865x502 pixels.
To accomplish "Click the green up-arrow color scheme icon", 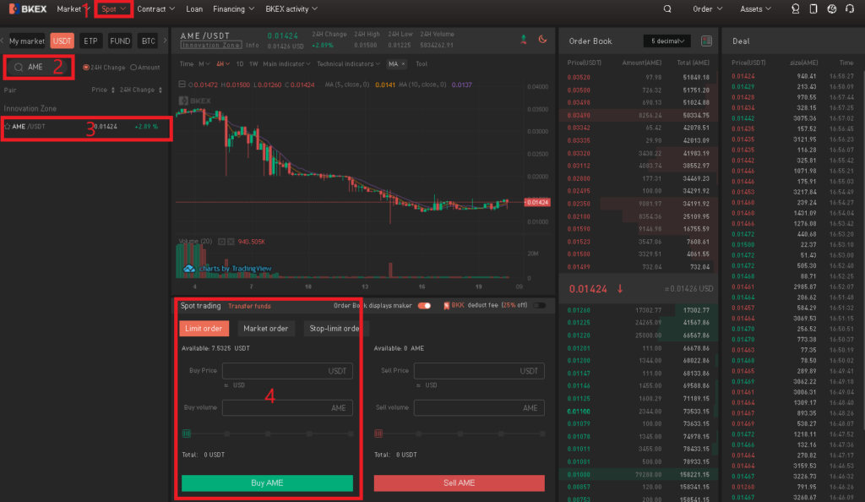I will point(524,39).
